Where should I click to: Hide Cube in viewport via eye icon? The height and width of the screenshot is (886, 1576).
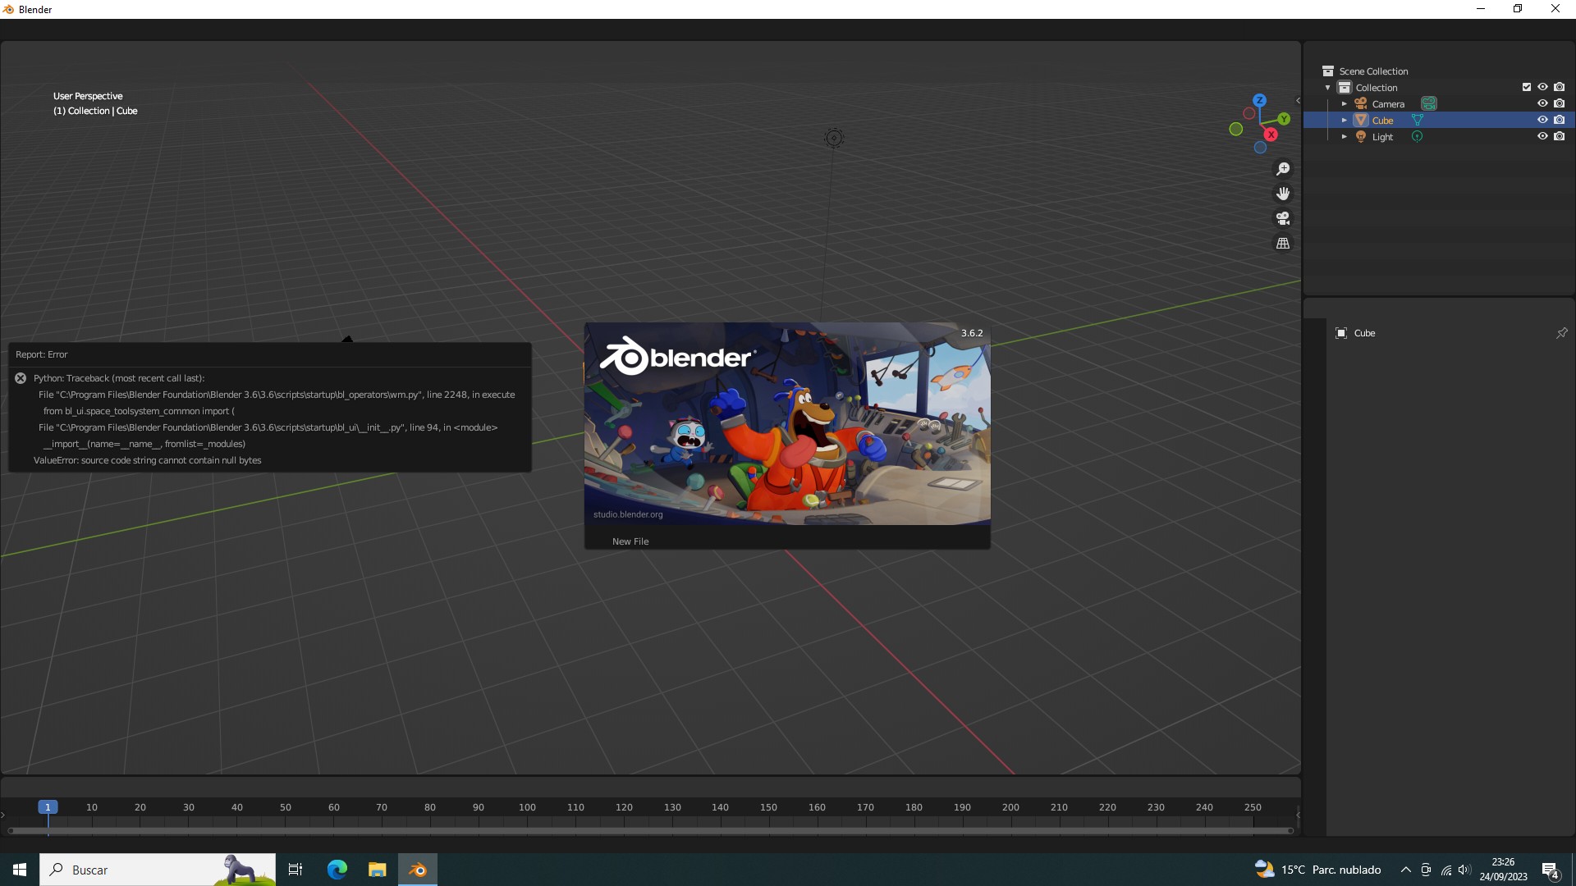click(1542, 120)
